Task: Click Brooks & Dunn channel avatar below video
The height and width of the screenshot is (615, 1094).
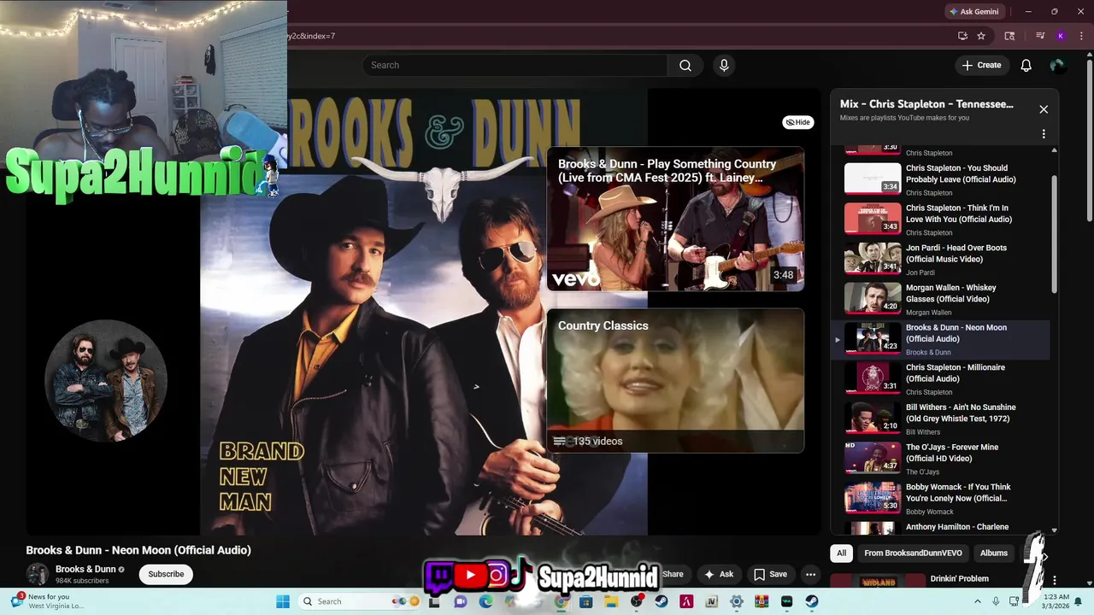Action: pyautogui.click(x=37, y=574)
